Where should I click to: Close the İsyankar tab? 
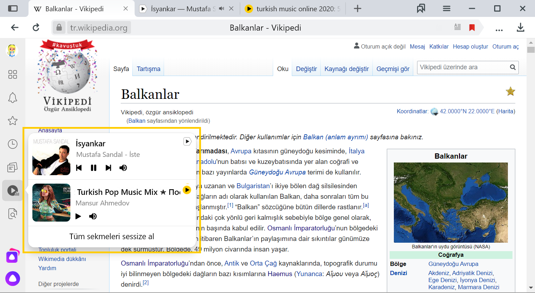pos(231,8)
